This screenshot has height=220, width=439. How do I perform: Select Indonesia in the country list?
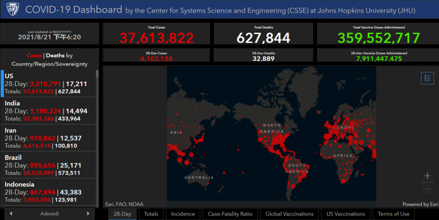click(48, 192)
